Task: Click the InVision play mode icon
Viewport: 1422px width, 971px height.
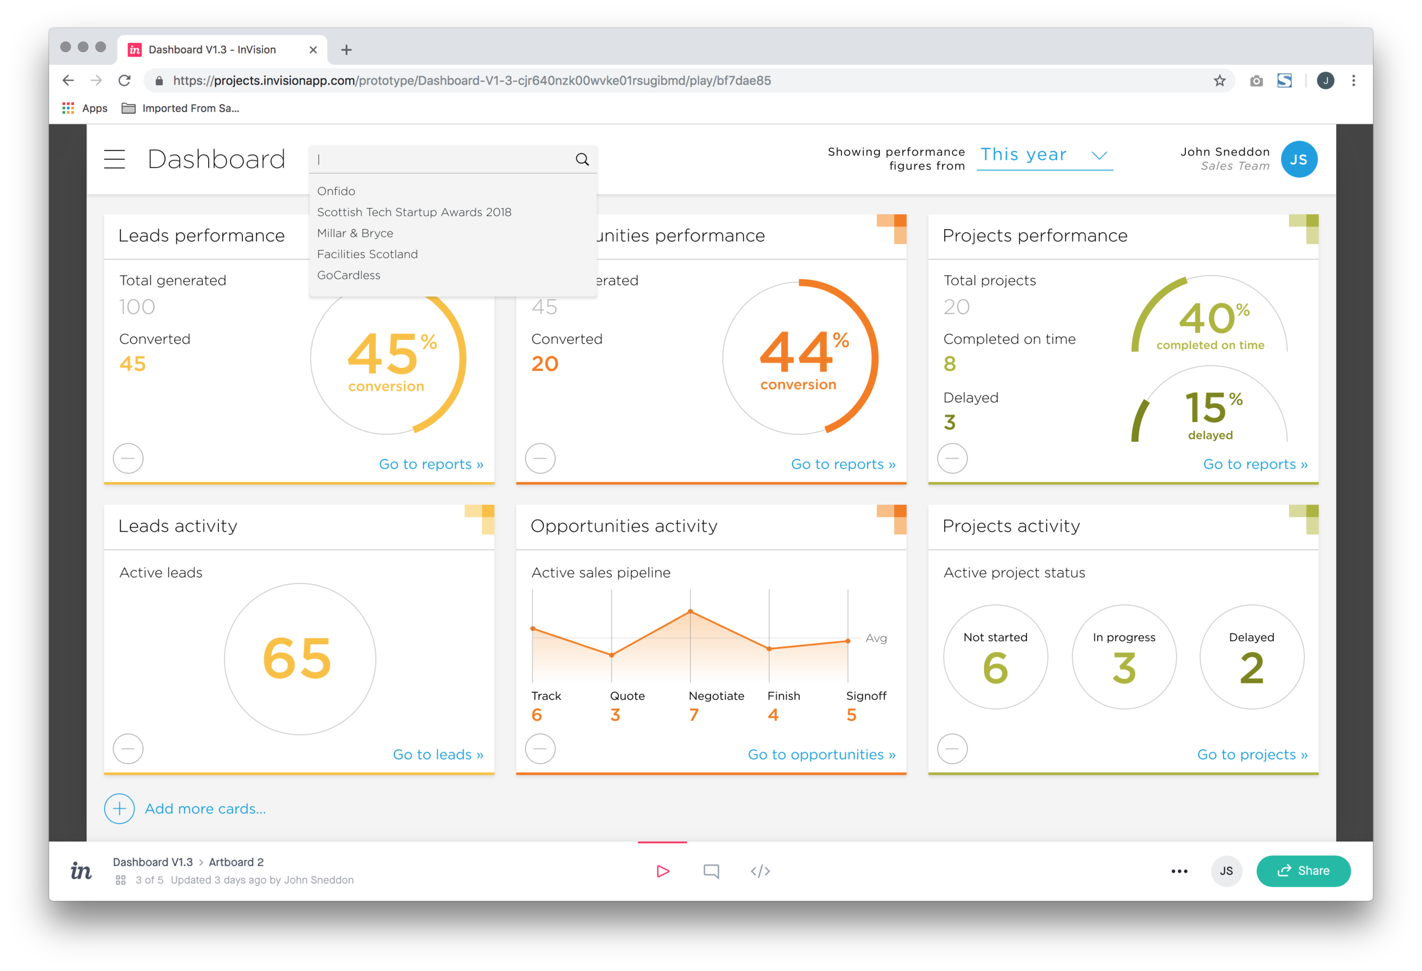Action: 662,871
